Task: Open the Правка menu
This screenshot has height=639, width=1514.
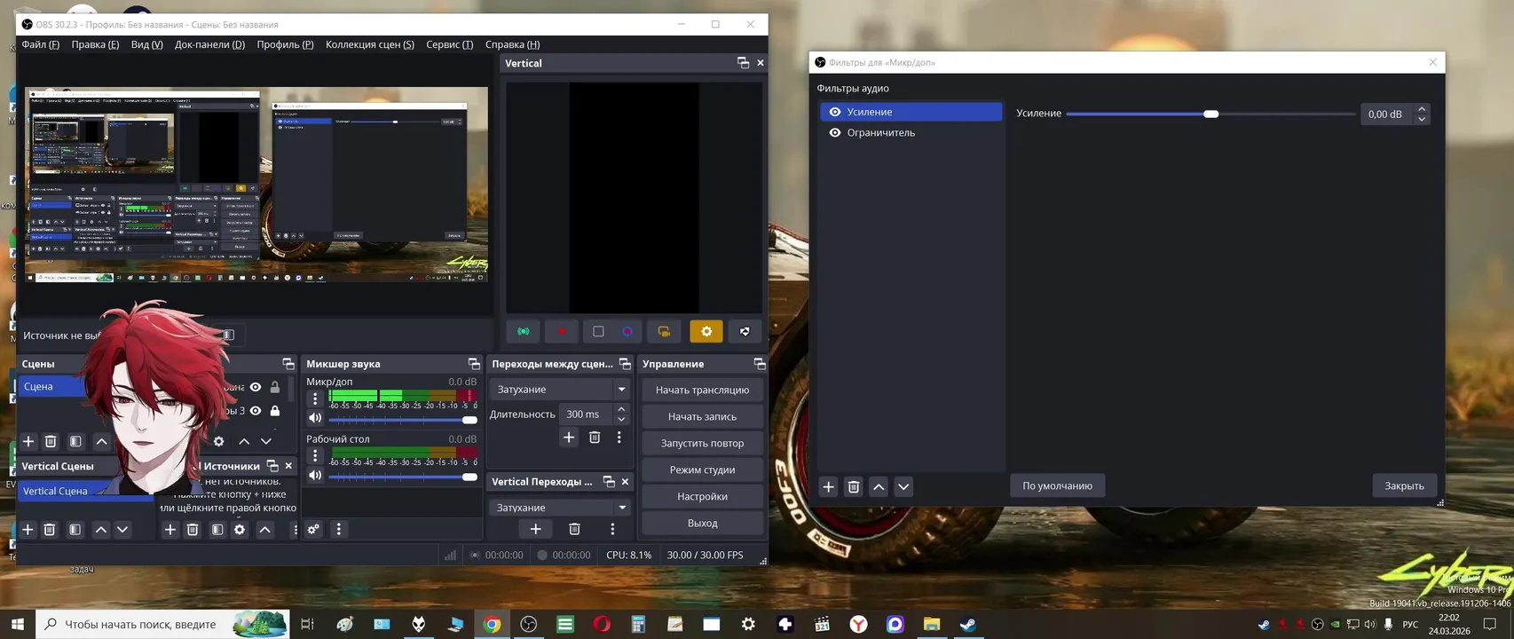Action: point(95,44)
